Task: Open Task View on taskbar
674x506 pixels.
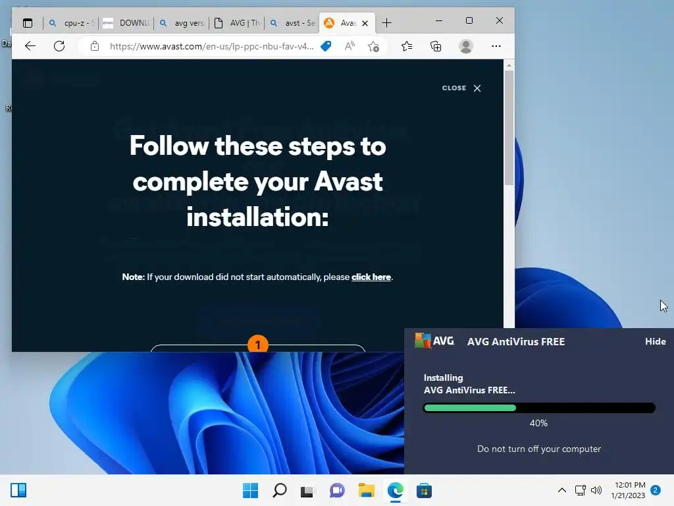Action: [308, 490]
